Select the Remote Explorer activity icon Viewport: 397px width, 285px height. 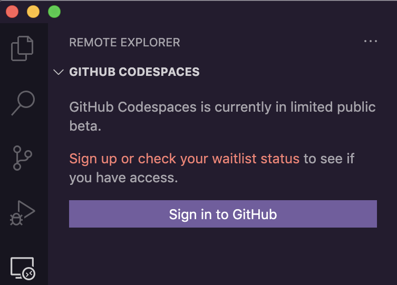point(23,269)
